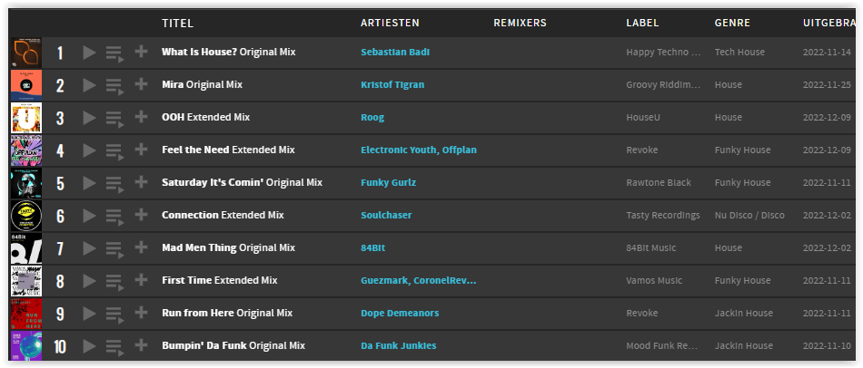Play Mad Men Thing Original Mix
The height and width of the screenshot is (368, 863).
[89, 248]
